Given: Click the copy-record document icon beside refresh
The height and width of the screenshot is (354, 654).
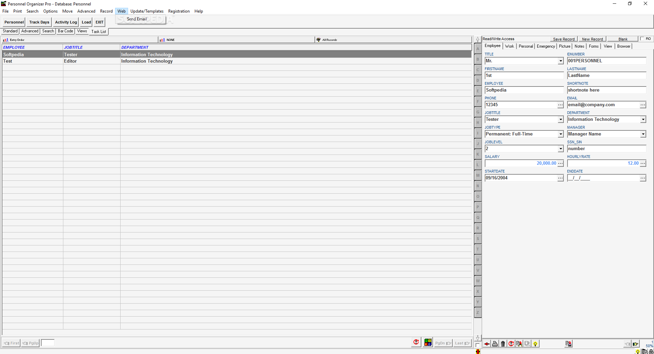Looking at the screenshot, I should point(519,344).
